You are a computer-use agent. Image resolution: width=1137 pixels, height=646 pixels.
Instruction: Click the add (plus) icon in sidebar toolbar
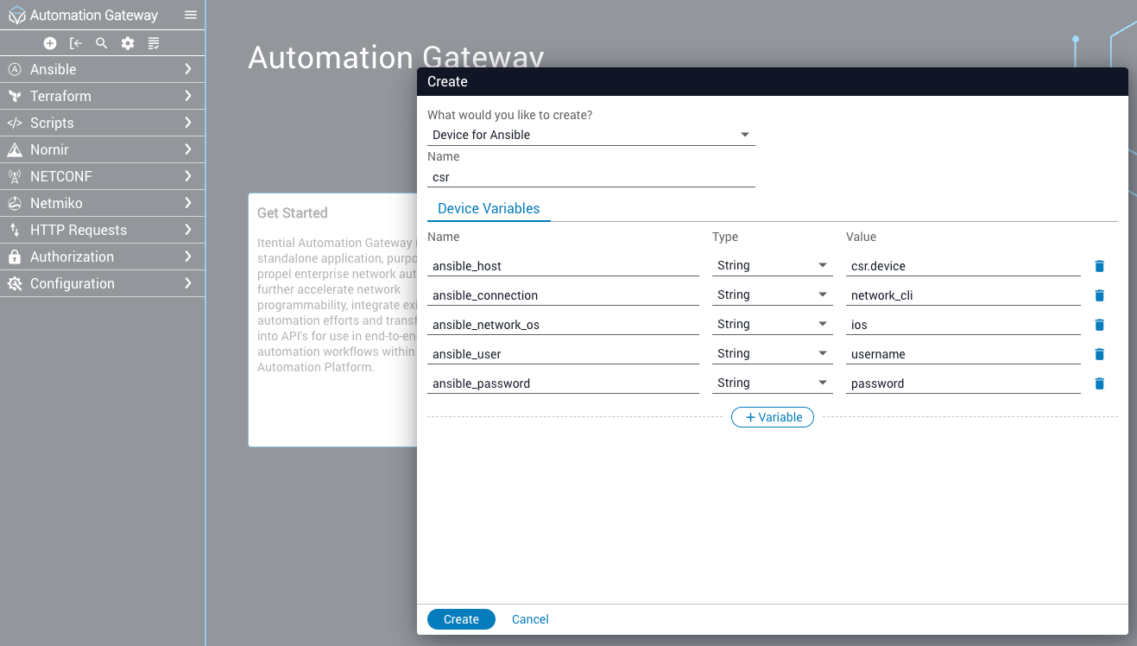point(50,43)
